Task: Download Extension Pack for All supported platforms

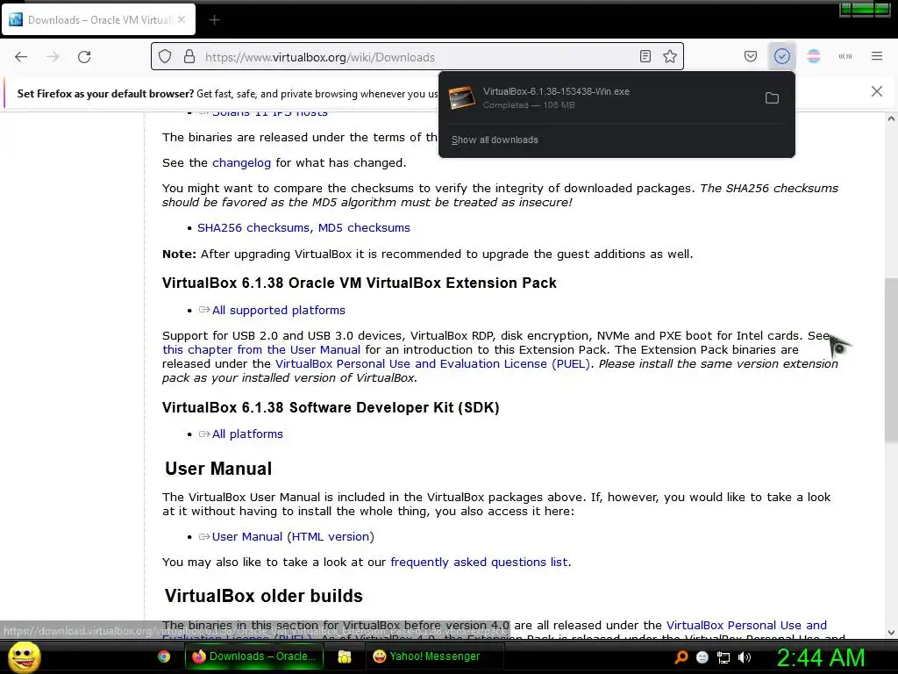Action: point(278,310)
